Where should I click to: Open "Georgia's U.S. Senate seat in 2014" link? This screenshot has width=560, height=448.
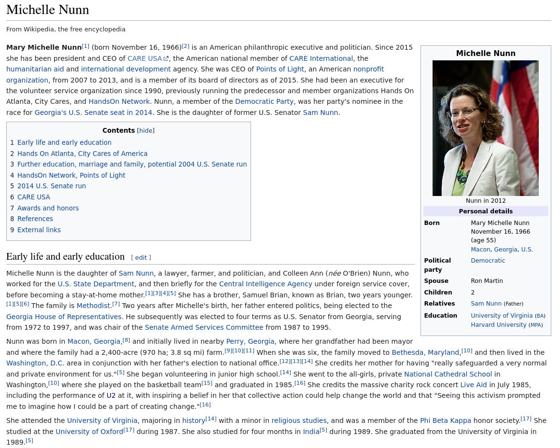pos(93,113)
